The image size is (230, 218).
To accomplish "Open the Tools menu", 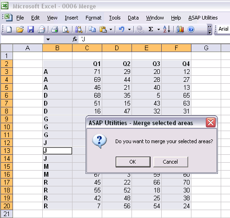I will (115, 18).
